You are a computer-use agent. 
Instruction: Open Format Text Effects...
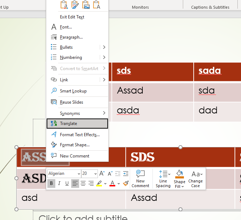point(77,135)
